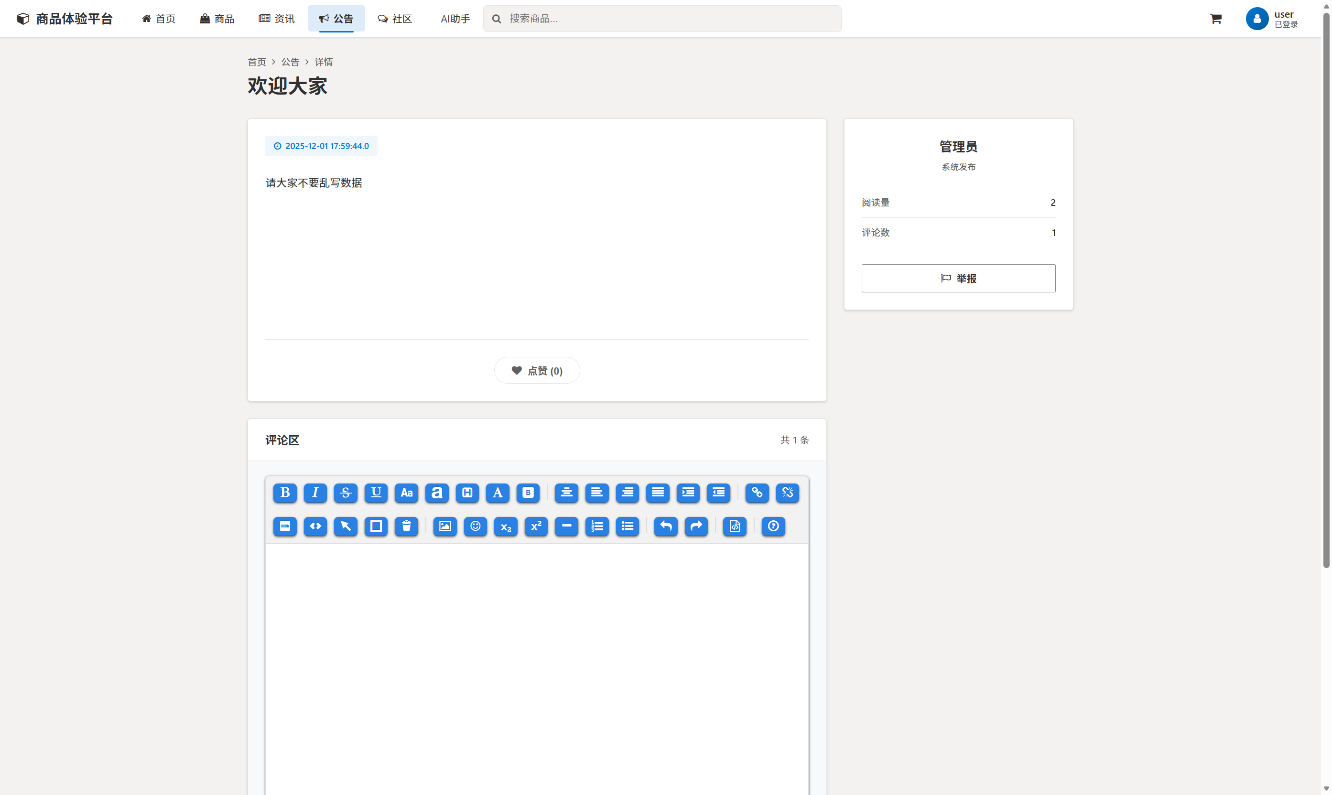
Task: Clear editor content with the trash icon
Action: click(406, 526)
